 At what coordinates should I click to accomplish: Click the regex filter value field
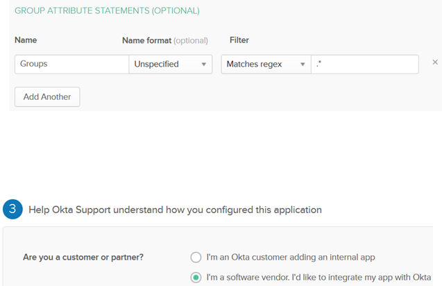click(x=364, y=64)
